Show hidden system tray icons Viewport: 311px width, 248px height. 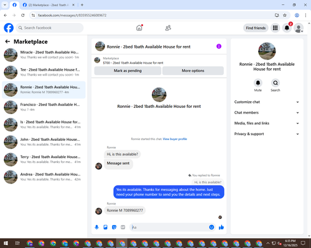coord(268,243)
